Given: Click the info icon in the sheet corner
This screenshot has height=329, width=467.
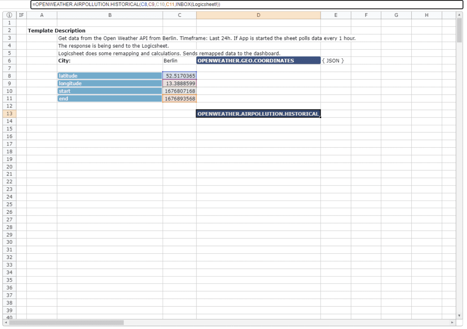Looking at the screenshot, I should (x=9, y=15).
